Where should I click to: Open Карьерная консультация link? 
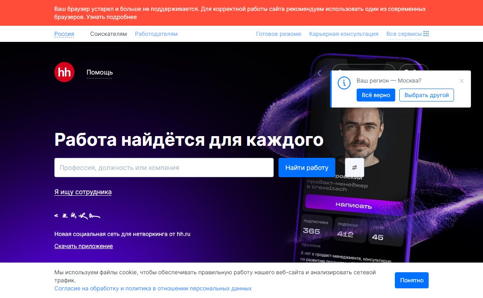click(344, 34)
